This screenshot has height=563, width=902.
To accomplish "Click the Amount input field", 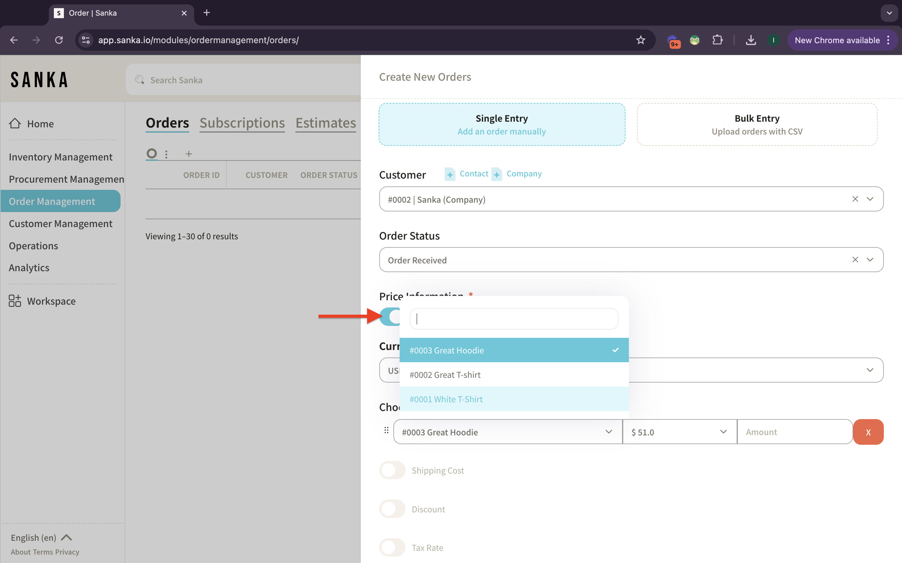I will pos(794,432).
